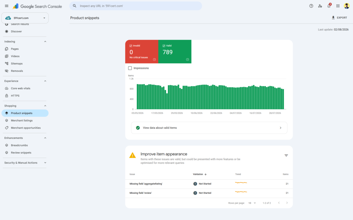Image resolution: width=353 pixels, height=220 pixels.
Task: Click the user profile avatar
Action: coord(347,6)
